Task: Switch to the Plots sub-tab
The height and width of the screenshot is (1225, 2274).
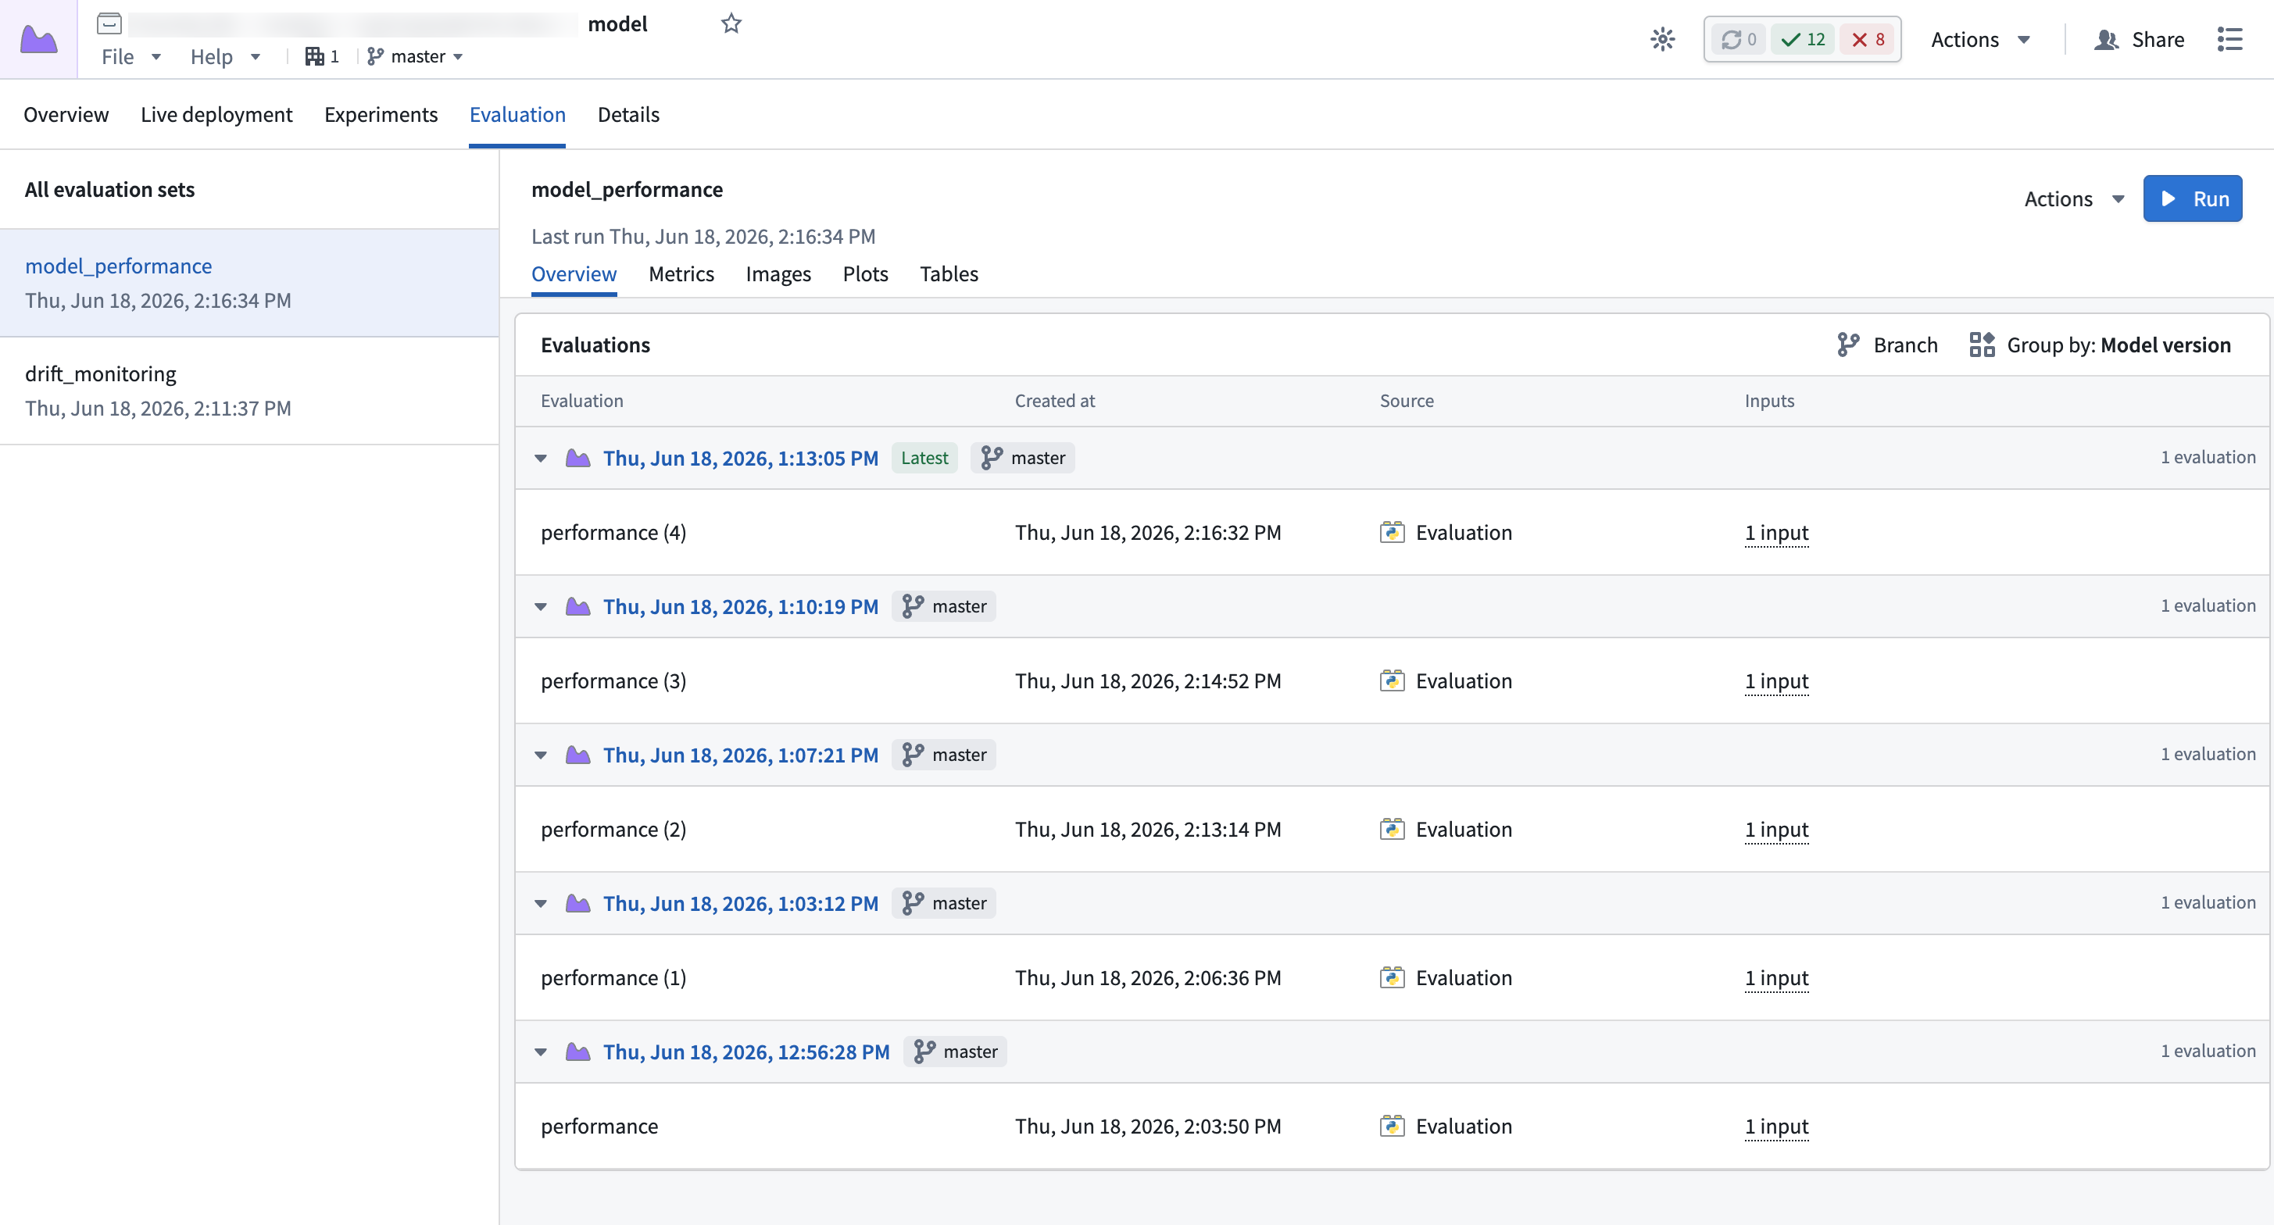Action: (865, 273)
